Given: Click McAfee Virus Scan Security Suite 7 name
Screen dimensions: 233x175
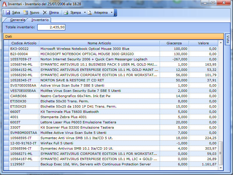Looking at the screenshot, I should (81, 91).
